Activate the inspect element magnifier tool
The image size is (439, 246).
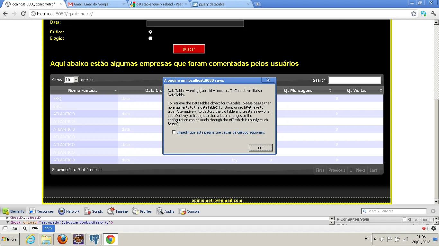click(x=25, y=228)
